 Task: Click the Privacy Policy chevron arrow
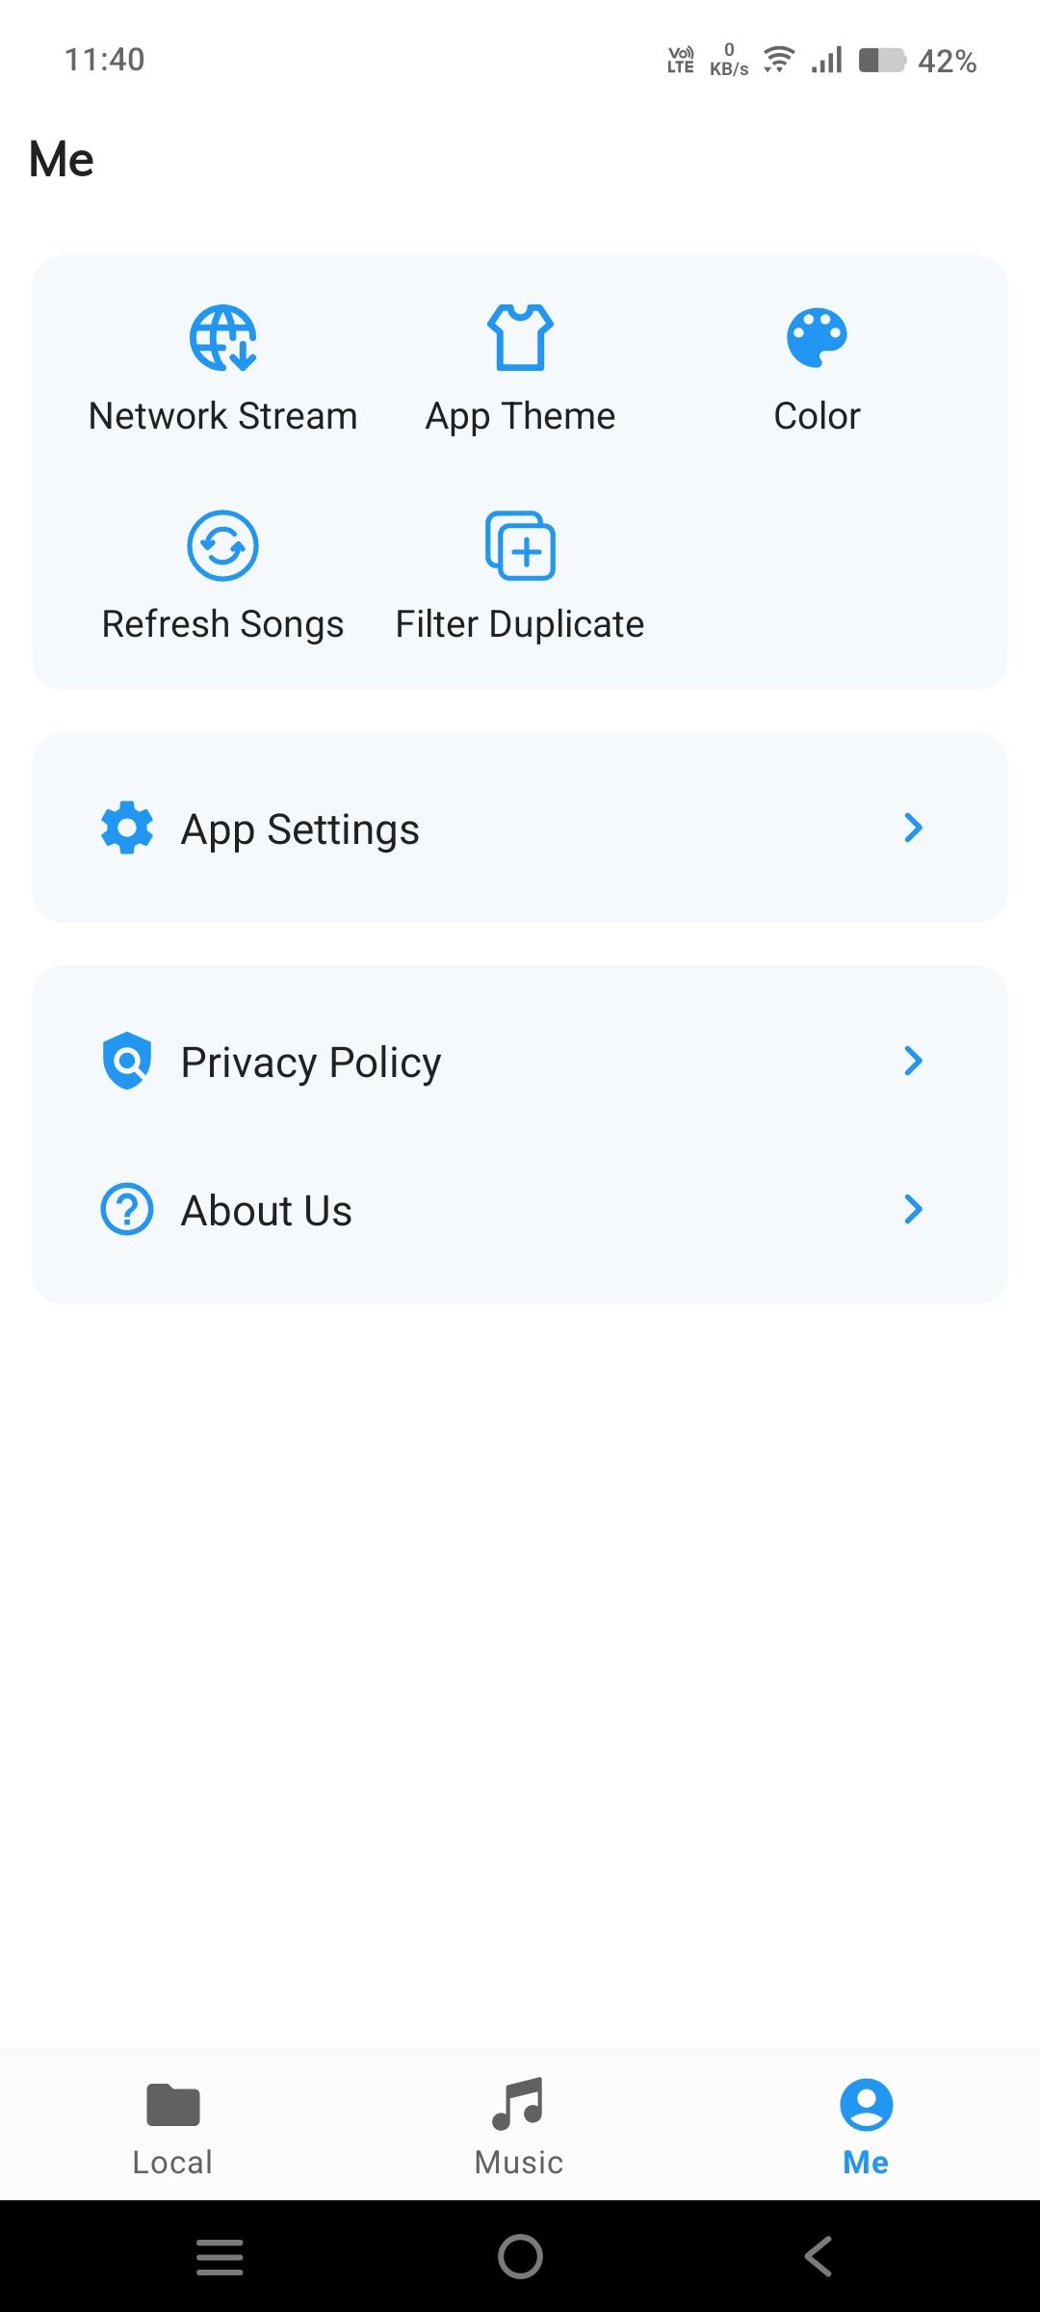[913, 1061]
